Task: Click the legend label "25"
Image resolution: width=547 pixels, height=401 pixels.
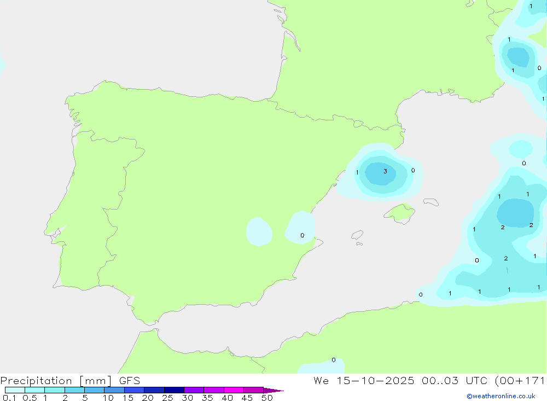Action: pos(167,398)
